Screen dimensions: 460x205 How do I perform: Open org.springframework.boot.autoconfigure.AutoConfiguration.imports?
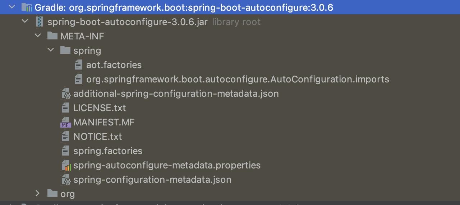(x=238, y=80)
